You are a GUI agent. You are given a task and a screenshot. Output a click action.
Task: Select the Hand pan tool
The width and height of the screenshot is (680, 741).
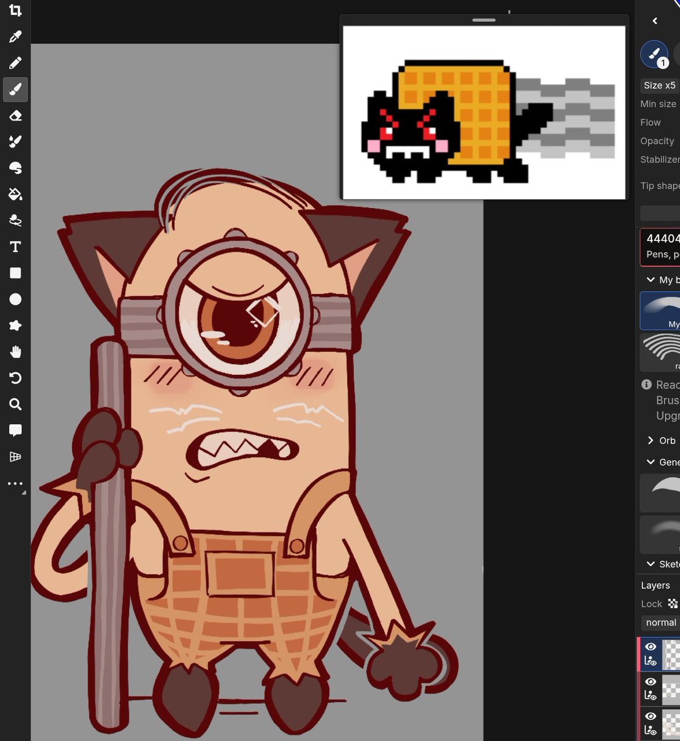pos(15,352)
